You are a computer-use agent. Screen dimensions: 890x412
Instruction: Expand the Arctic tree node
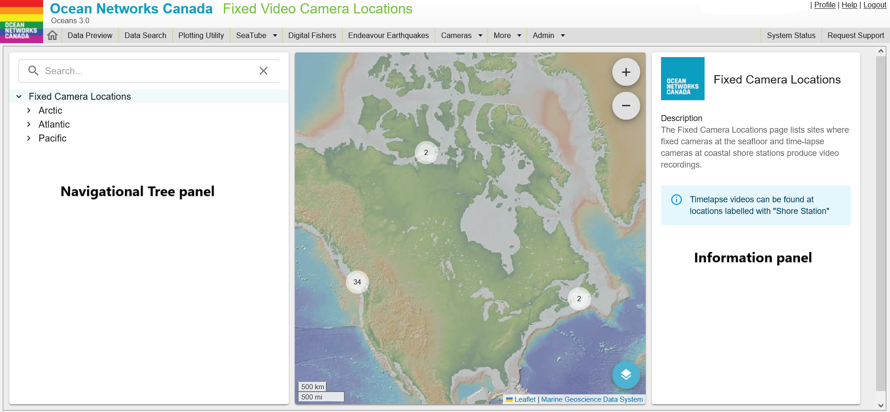pos(29,110)
